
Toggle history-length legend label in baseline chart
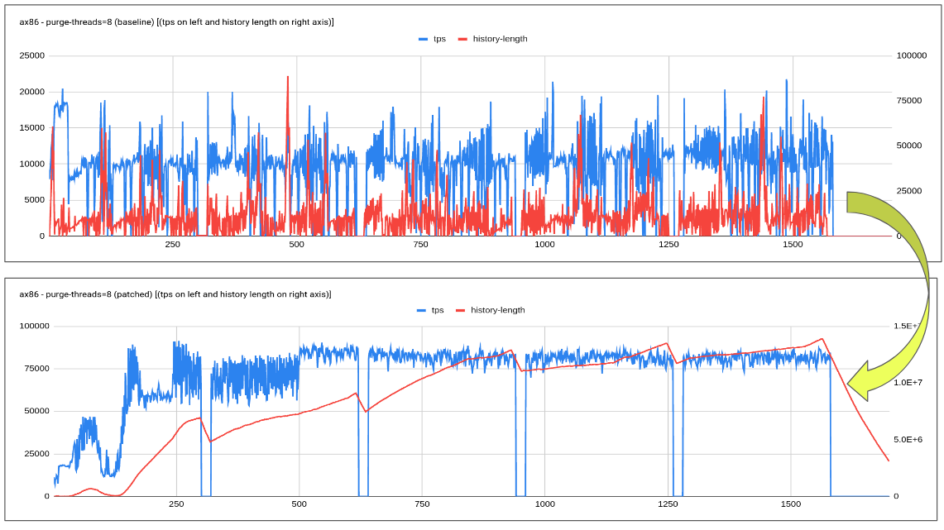[500, 39]
